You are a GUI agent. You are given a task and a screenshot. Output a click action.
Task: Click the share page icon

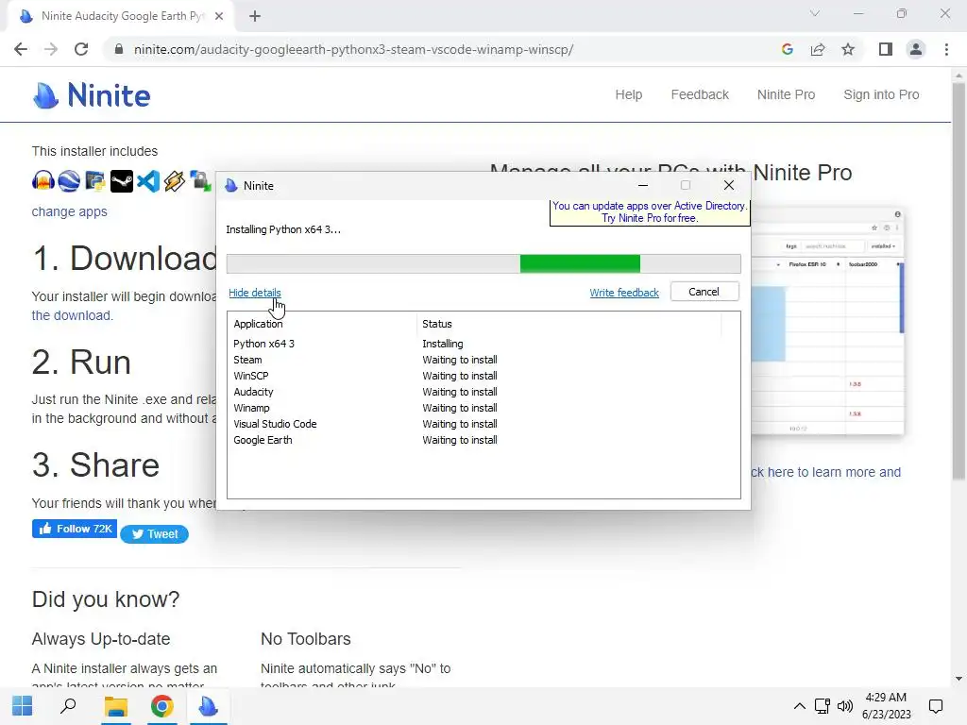click(x=818, y=49)
